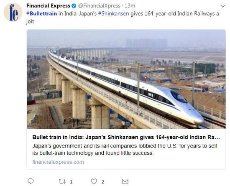Click the like count of 2
Viewport: 230px width, 186px height.
click(103, 182)
